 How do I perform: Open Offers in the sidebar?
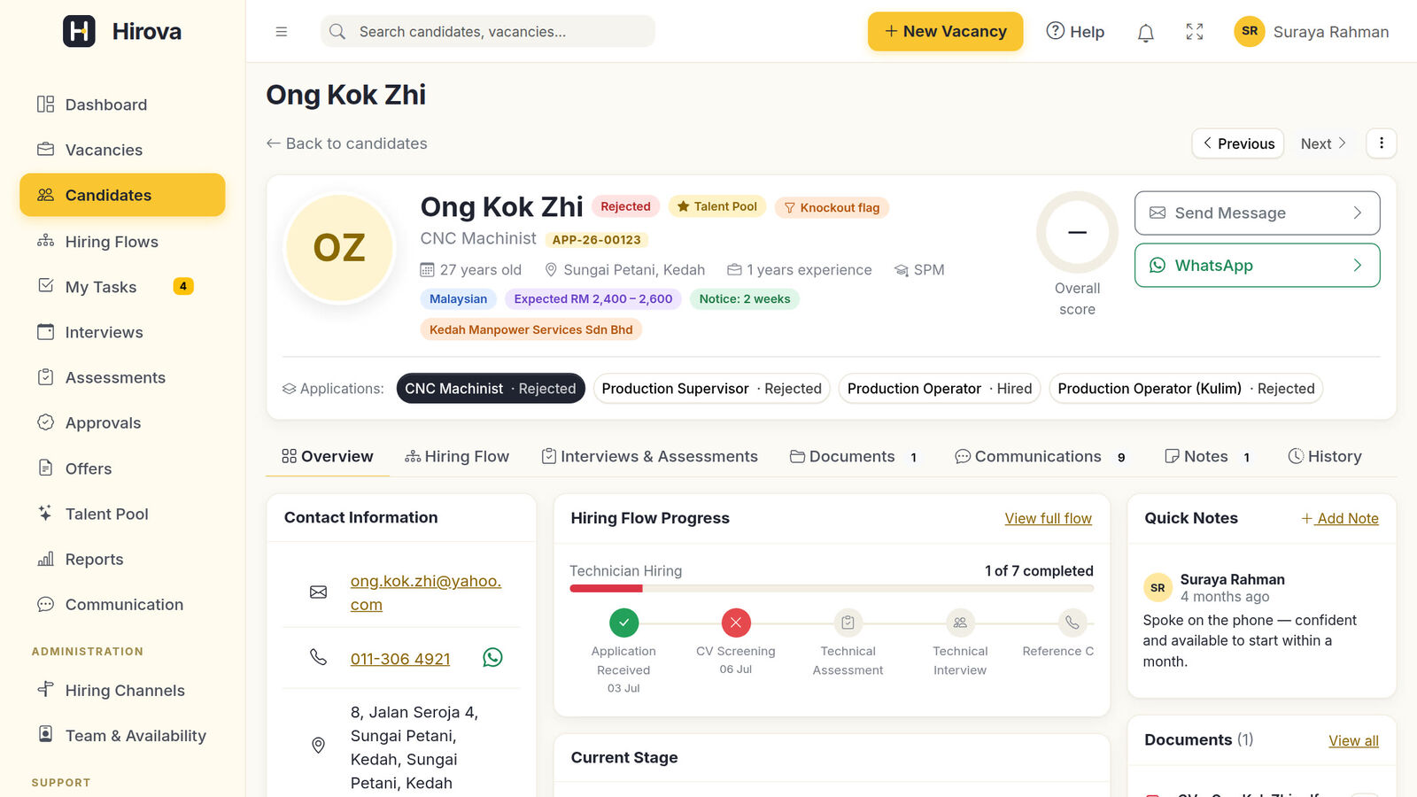(122, 468)
